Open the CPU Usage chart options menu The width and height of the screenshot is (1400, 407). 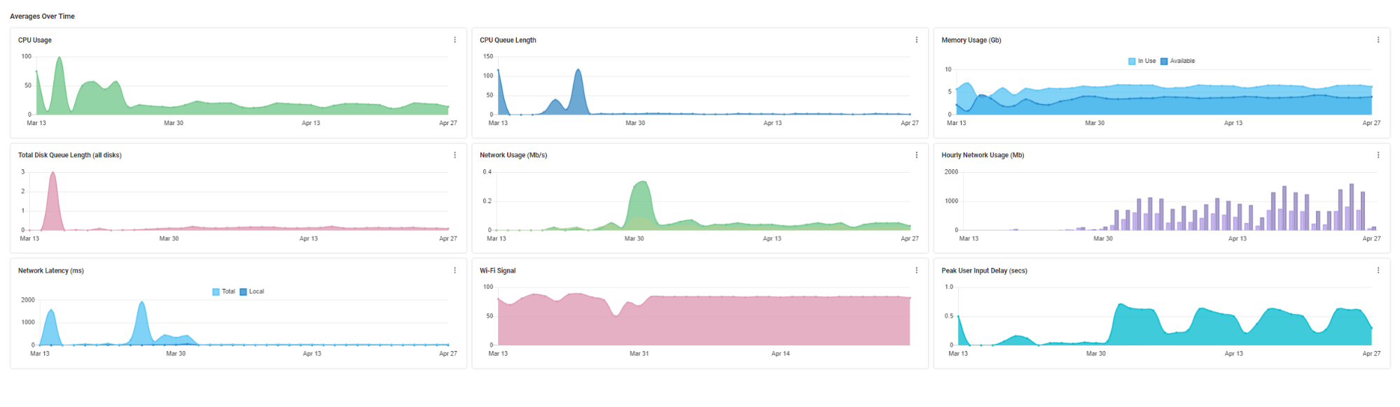pos(455,40)
